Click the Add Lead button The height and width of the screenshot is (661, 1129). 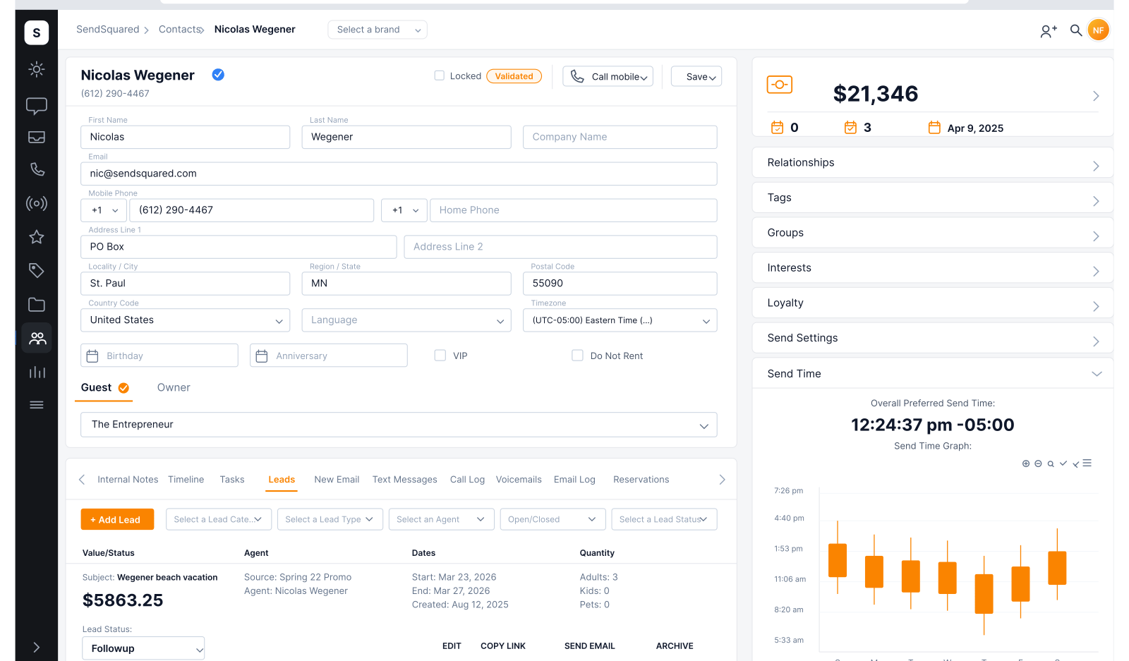coord(117,519)
